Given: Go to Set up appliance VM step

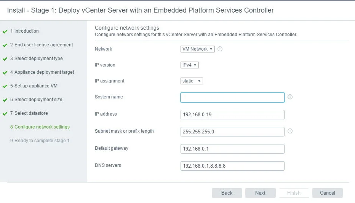Looking at the screenshot, I should (x=36, y=86).
